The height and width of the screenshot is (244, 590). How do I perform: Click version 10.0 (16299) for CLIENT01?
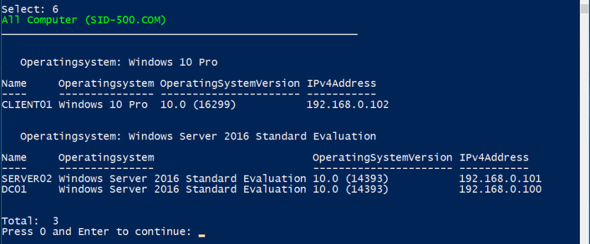tap(199, 105)
